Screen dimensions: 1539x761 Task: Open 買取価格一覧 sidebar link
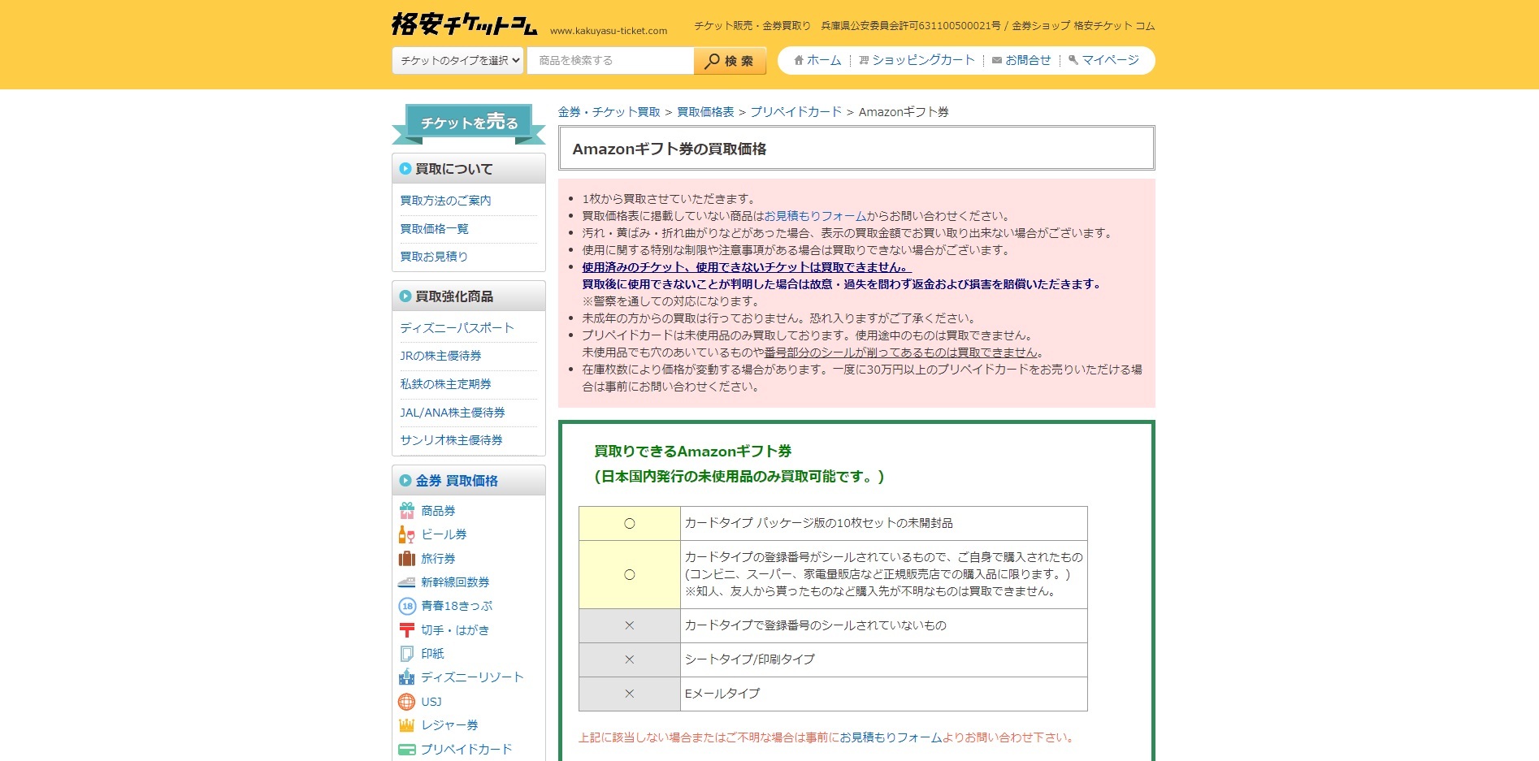pyautogui.click(x=434, y=229)
